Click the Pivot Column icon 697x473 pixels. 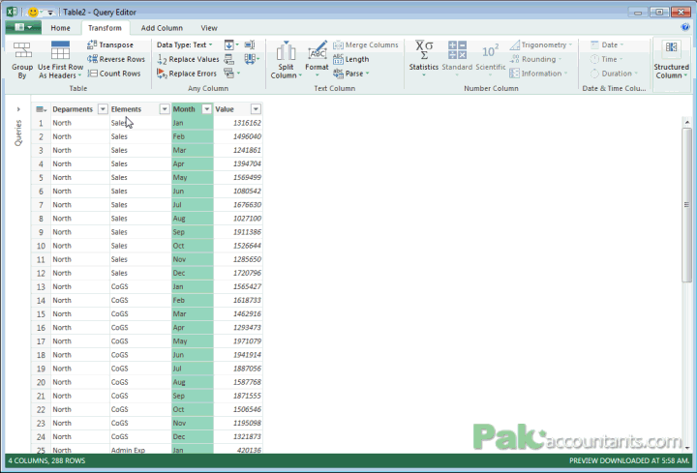click(x=228, y=59)
